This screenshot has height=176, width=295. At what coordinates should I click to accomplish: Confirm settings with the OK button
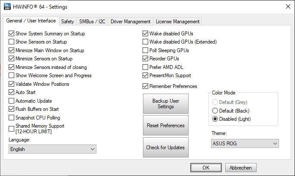click(x=206, y=168)
